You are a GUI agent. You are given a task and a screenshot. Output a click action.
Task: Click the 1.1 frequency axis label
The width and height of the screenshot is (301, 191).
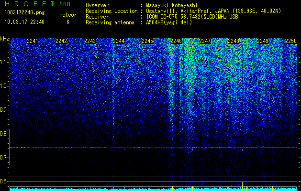[x=4, y=62]
